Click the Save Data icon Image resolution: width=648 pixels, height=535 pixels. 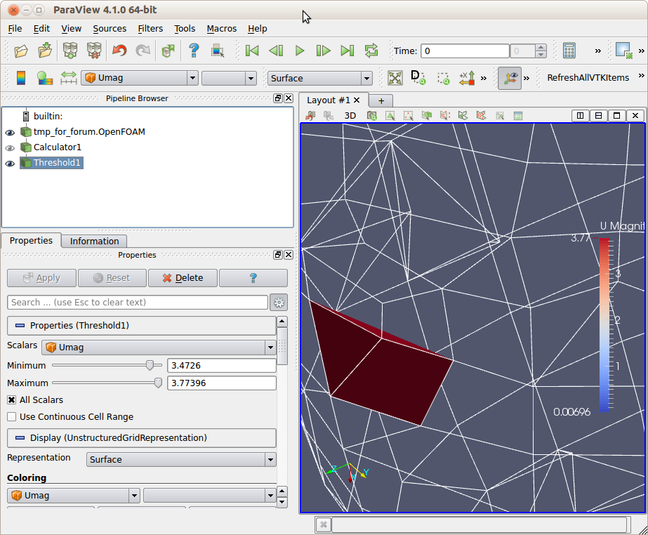45,51
